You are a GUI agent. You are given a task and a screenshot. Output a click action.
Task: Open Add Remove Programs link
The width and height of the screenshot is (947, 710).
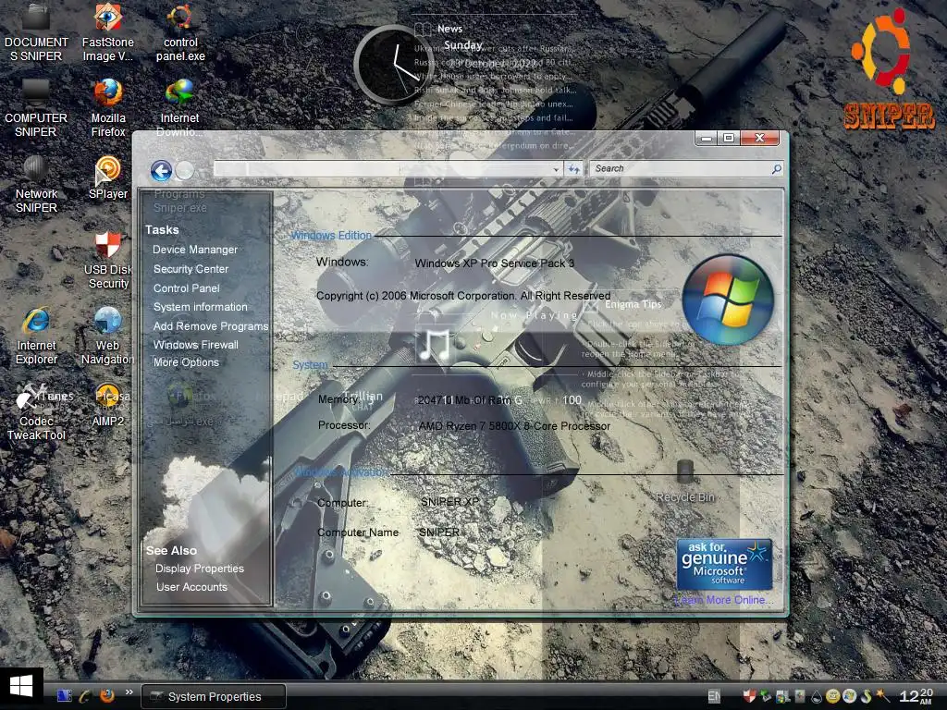pyautogui.click(x=210, y=326)
